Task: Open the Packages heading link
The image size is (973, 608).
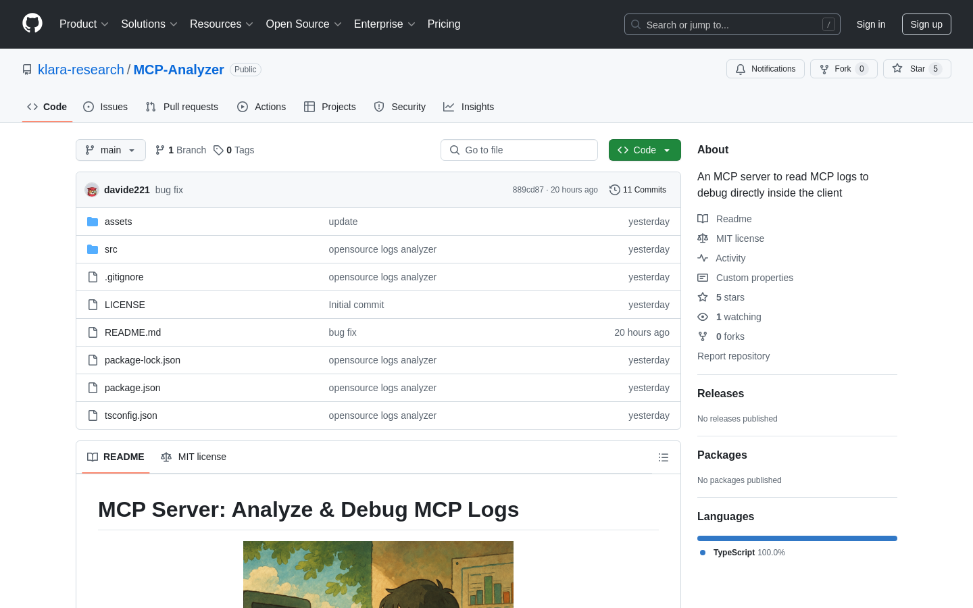Action: [x=722, y=455]
